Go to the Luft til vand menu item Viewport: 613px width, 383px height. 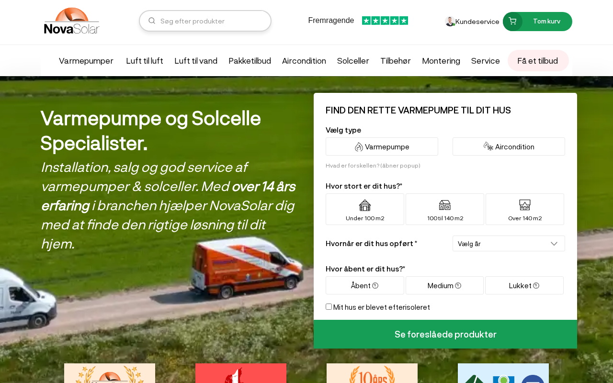pyautogui.click(x=196, y=61)
